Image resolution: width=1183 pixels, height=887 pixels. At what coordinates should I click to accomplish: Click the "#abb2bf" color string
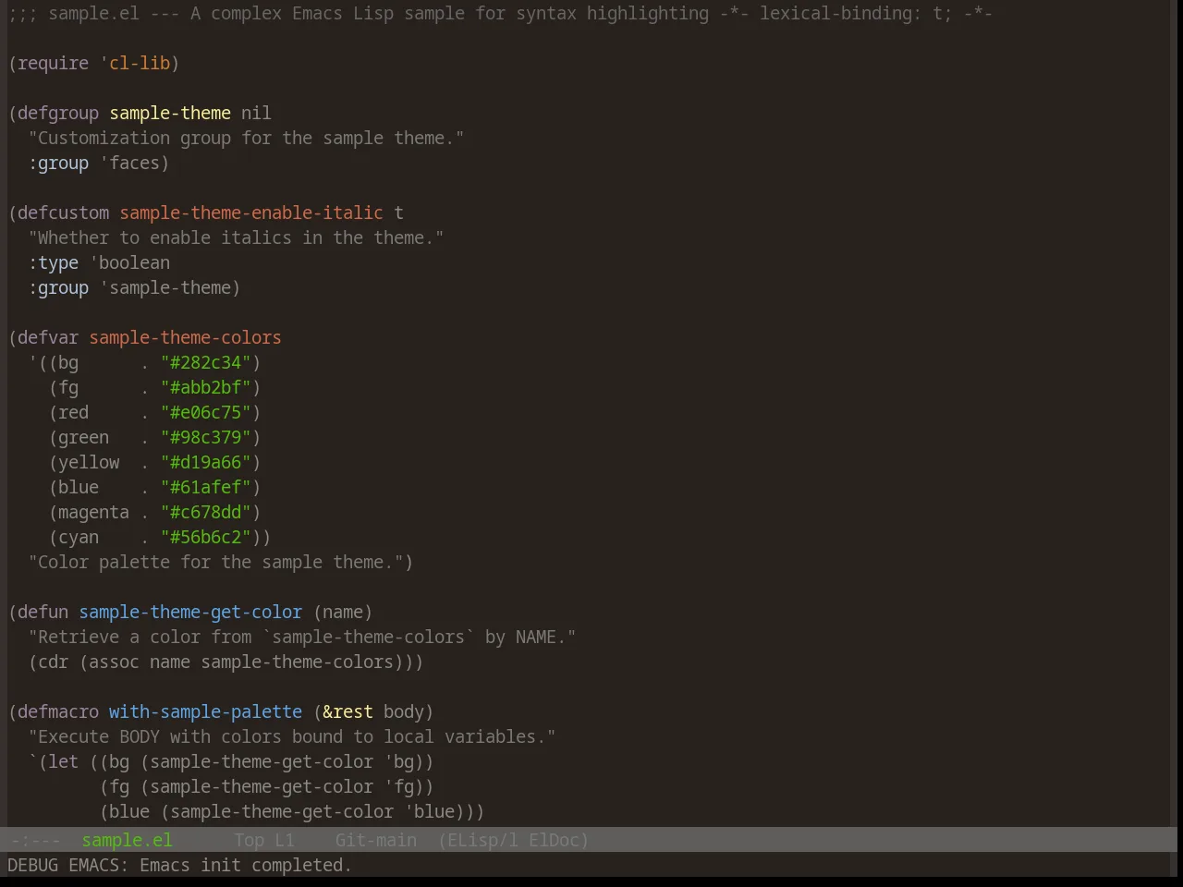pyautogui.click(x=205, y=387)
